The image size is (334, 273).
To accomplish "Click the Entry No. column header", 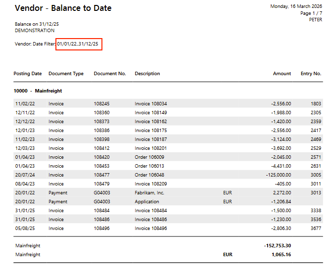I will (x=311, y=74).
